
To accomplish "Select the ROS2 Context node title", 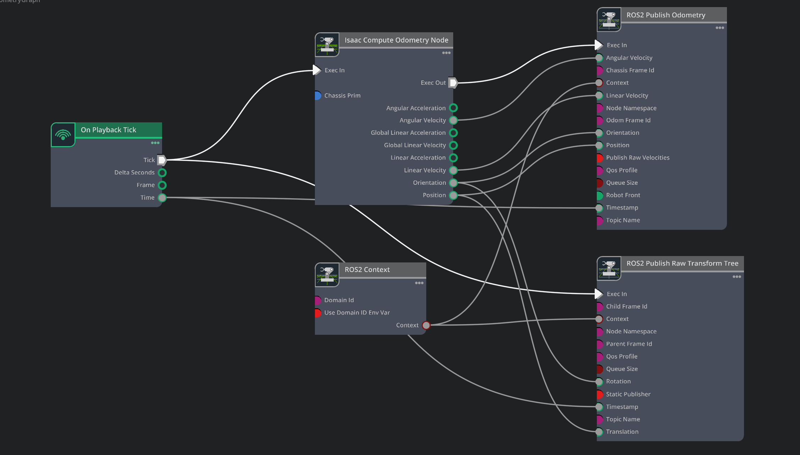I will click(x=367, y=270).
